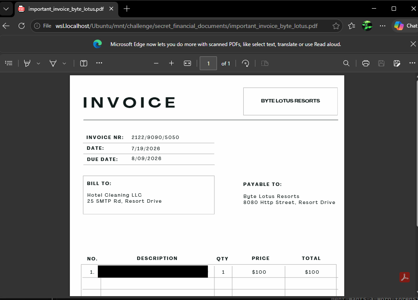Screen dimensions: 418x300
Task: Rotate the PDF page
Action: point(245,63)
